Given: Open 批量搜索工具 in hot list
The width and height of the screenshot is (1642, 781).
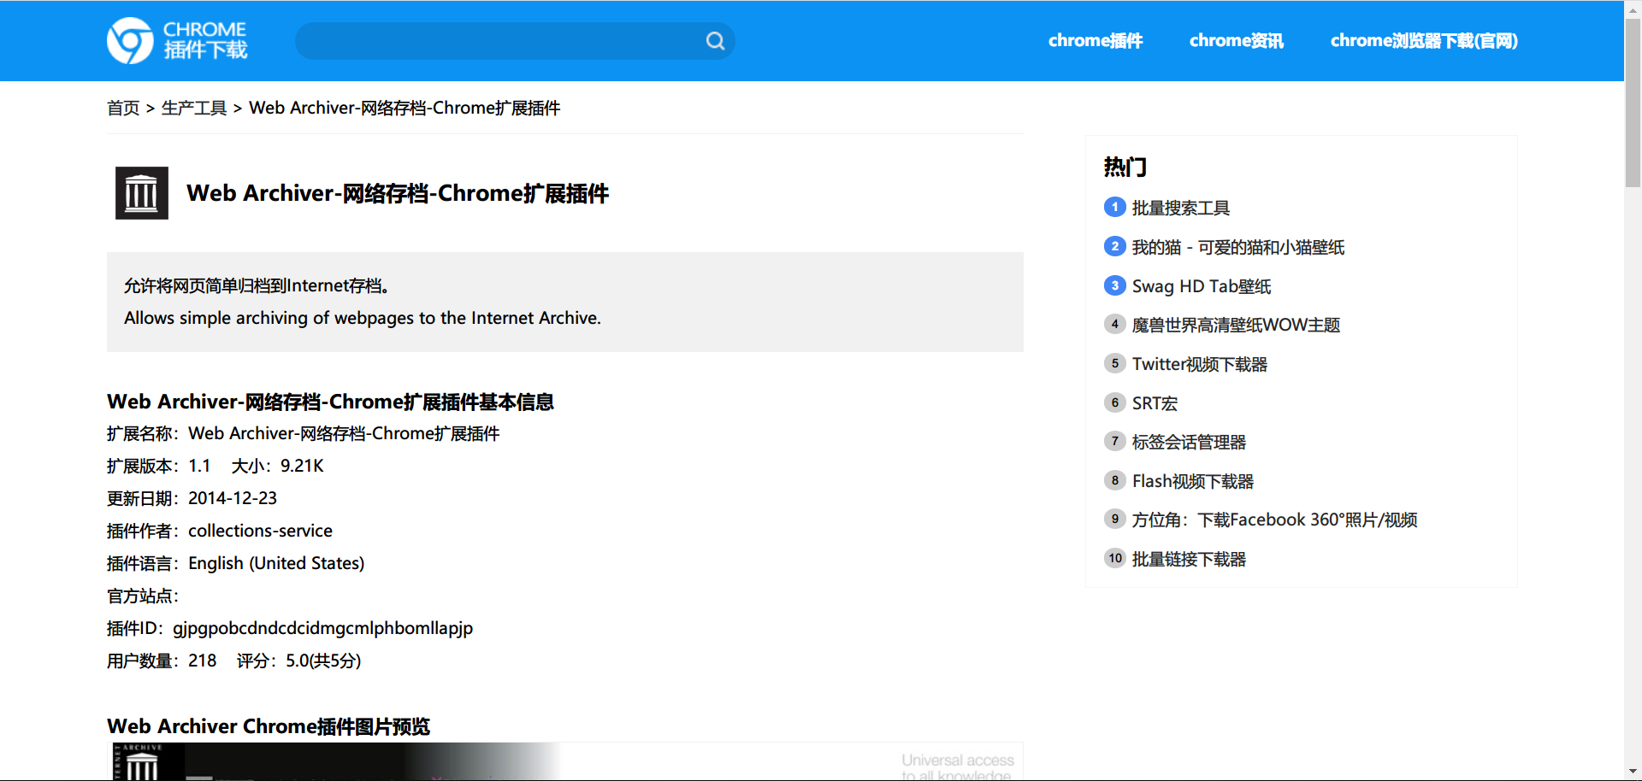Looking at the screenshot, I should 1180,208.
